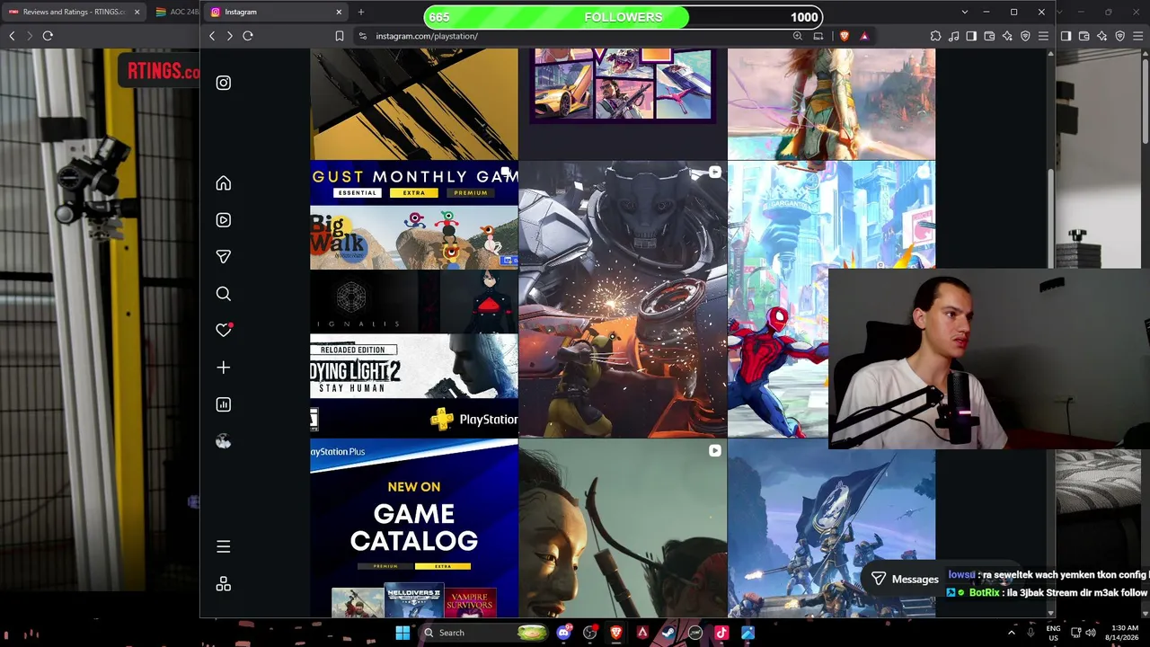
Task: Open the Photos app from the taskbar
Action: 747,633
